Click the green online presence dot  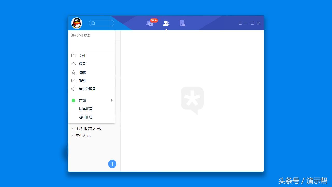(x=73, y=100)
